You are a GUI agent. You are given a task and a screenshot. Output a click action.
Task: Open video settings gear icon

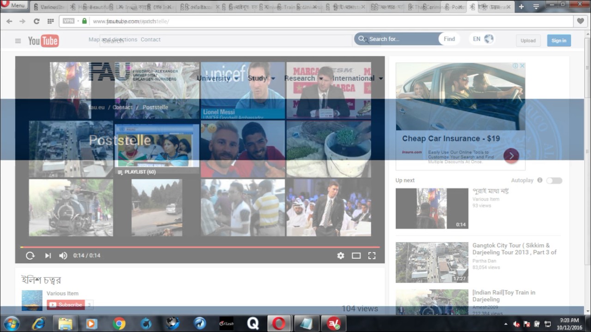click(x=340, y=255)
